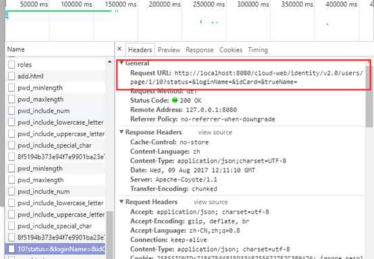The width and height of the screenshot is (374, 259).
Task: Click the Transfer-Encoding chunked value
Action: pyautogui.click(x=204, y=189)
